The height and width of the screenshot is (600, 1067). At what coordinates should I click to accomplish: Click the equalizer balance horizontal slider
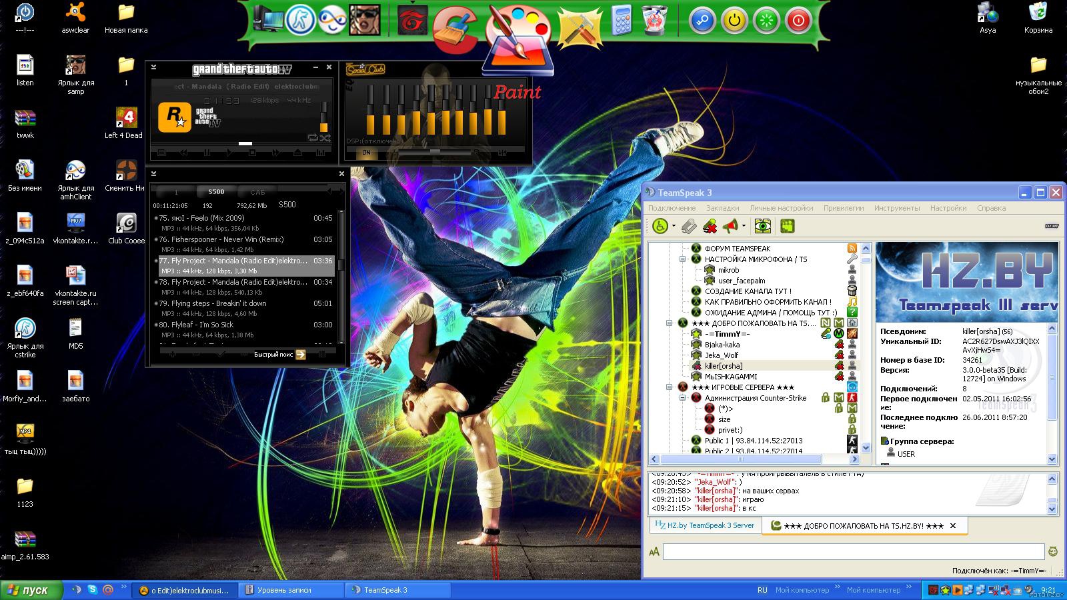click(433, 152)
